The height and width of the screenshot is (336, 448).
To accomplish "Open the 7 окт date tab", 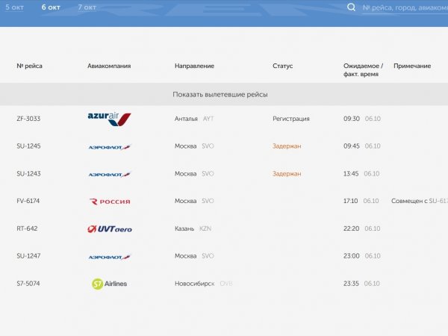I will coord(87,7).
